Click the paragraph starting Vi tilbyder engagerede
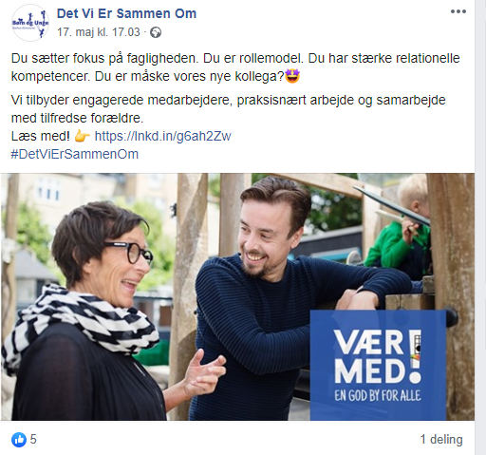 228,109
